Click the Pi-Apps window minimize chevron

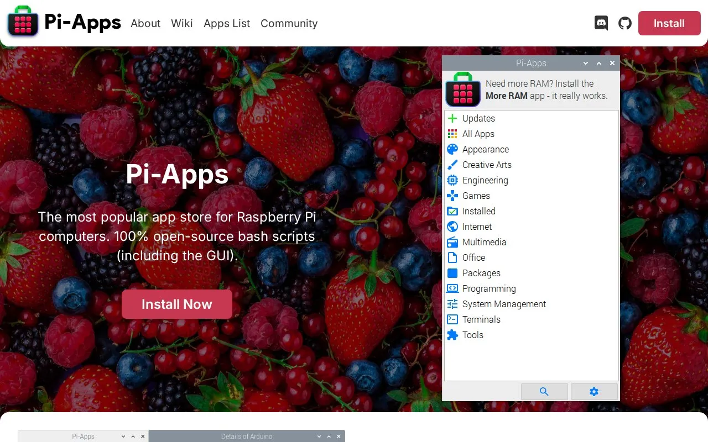point(586,64)
